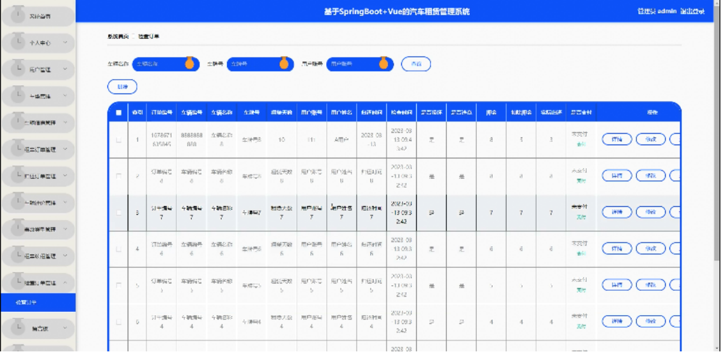
Task: Click the icon beside 系统首页 in sidebar
Action: pyautogui.click(x=18, y=14)
